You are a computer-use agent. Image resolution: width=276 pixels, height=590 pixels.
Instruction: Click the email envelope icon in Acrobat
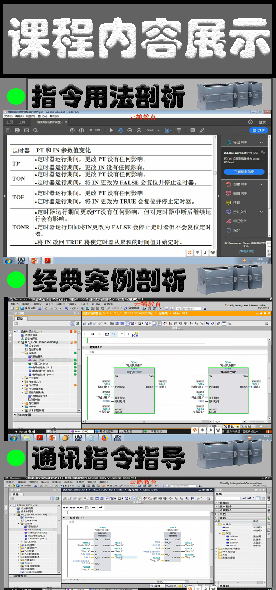coord(26,130)
